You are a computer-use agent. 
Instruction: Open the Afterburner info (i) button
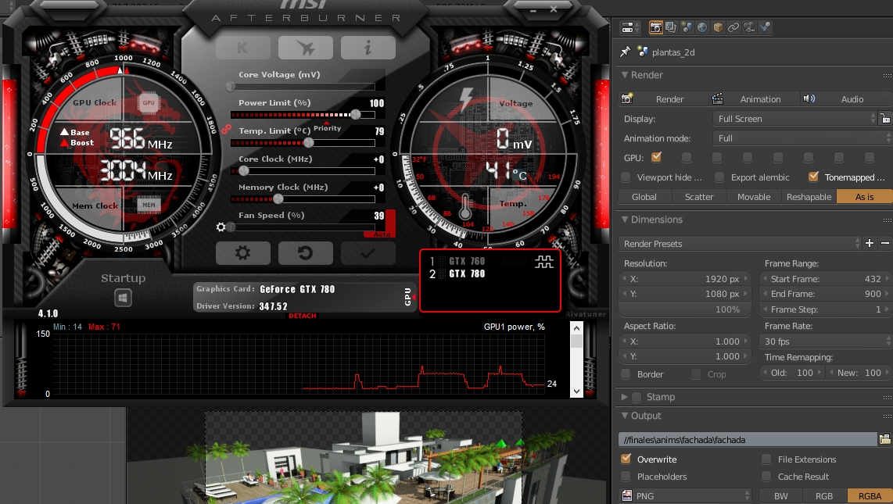(368, 48)
